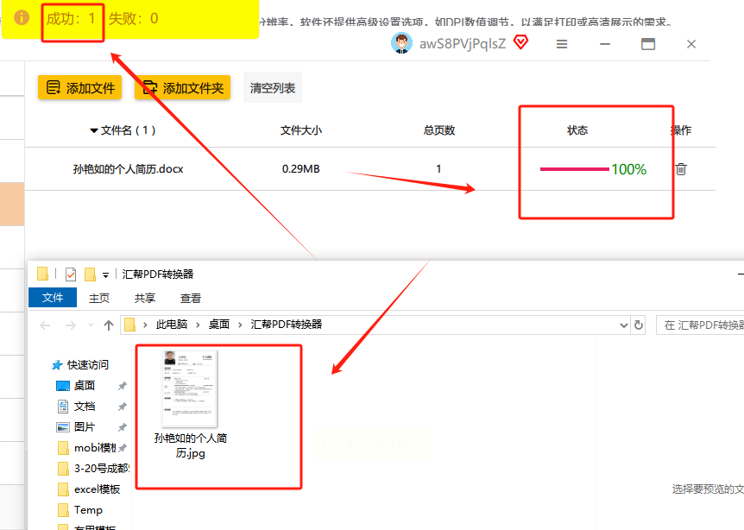The width and height of the screenshot is (744, 530).
Task: Open the 文件 menu tab in Explorer
Action: click(x=53, y=298)
